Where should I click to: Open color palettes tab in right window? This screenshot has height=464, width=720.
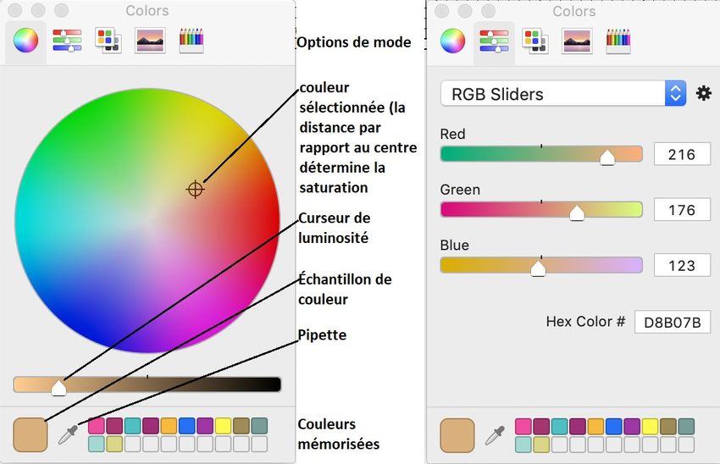click(x=535, y=41)
